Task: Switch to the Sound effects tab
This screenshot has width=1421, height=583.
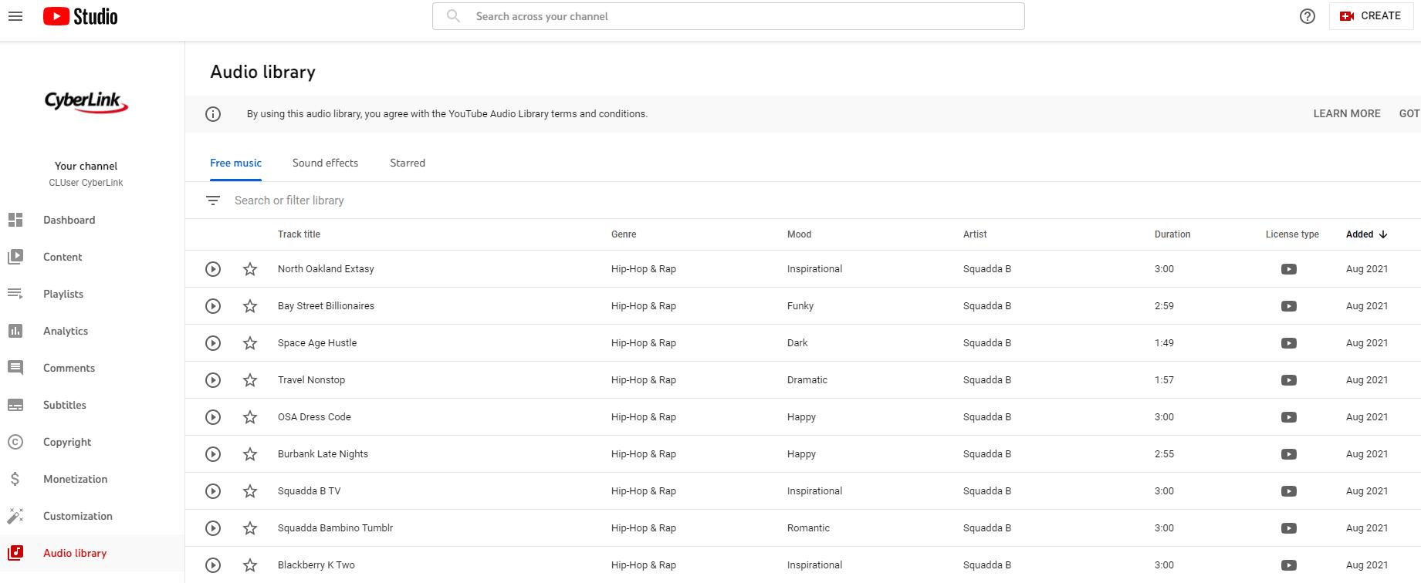Action: click(325, 163)
